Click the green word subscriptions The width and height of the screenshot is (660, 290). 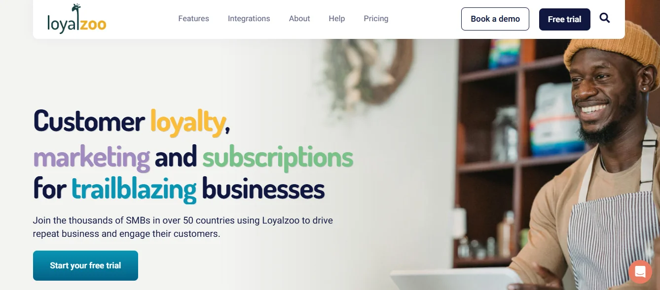tap(278, 158)
